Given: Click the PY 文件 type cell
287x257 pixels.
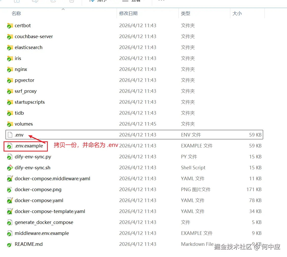Looking at the screenshot, I should point(189,157).
